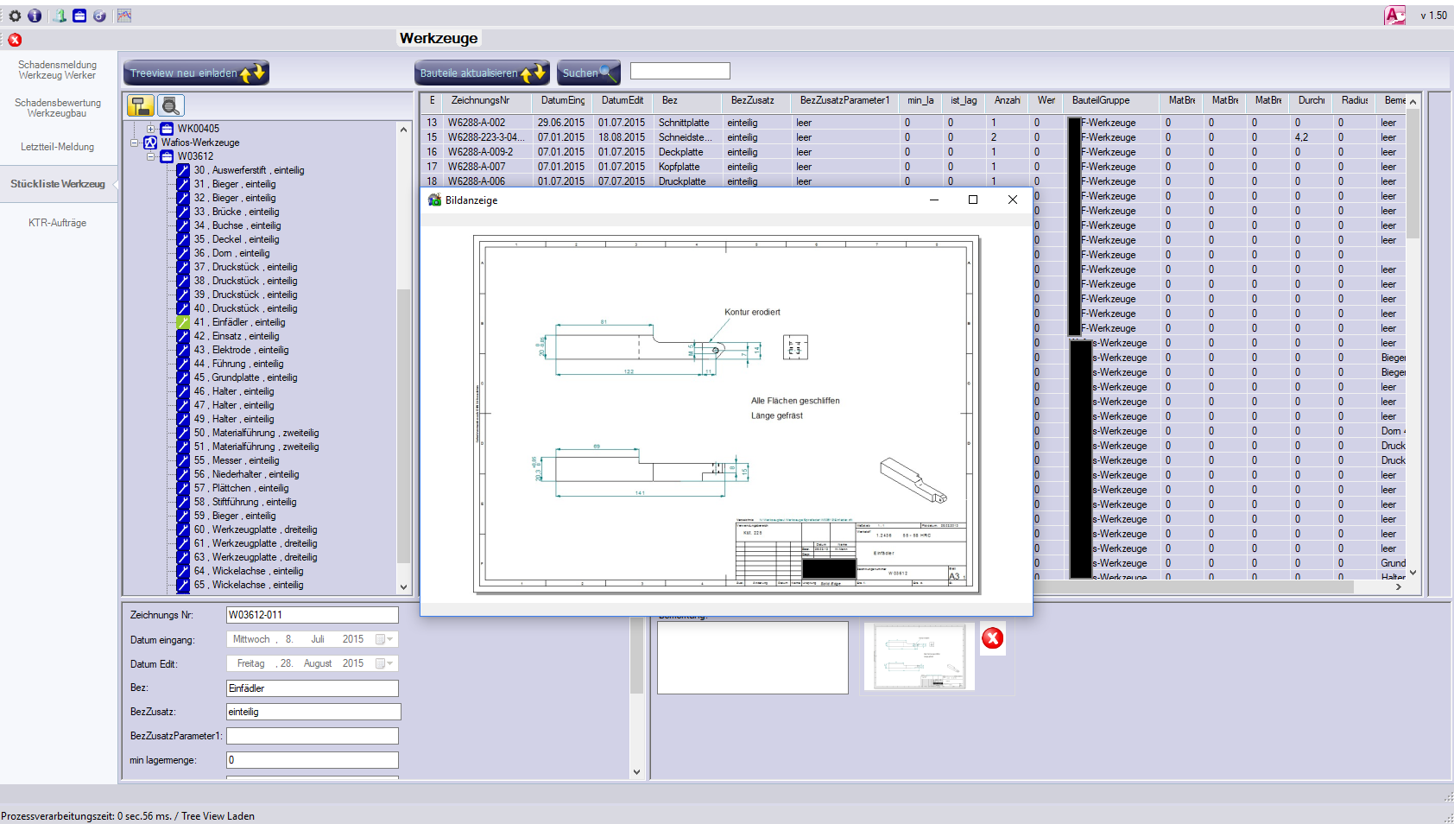Screen dimensions: 1454x824
Task: Maximize the Bildanzeige window
Action: pyautogui.click(x=973, y=200)
